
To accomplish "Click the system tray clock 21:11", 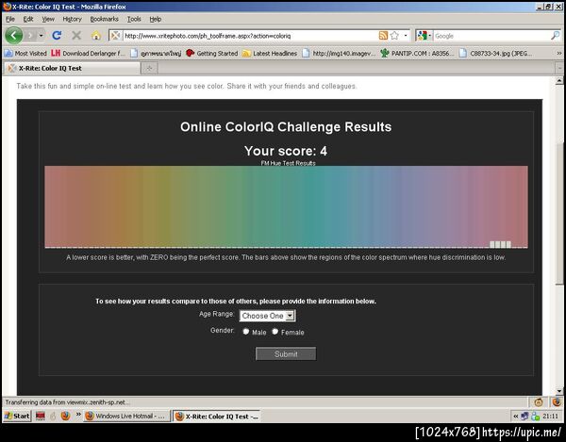I will point(551,417).
